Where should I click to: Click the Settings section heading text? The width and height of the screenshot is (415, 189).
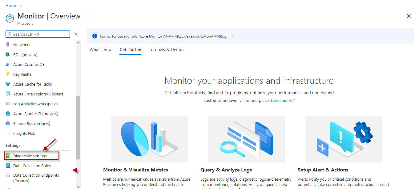coord(13,145)
